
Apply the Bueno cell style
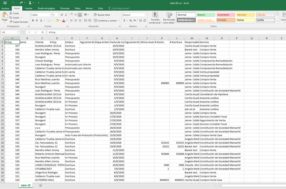[206, 15]
